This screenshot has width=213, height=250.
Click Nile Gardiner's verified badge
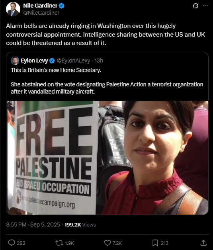point(62,6)
